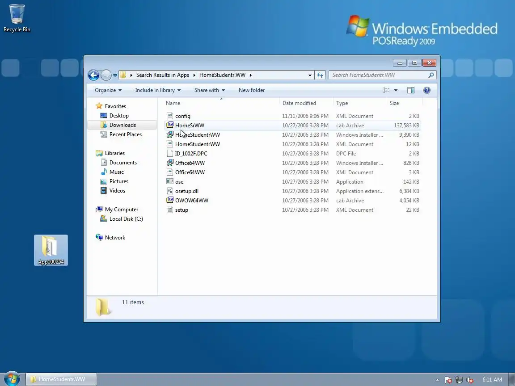Screen dimensions: 515x386
Task: Open the Recycle Bin desktop icon
Action: [17, 18]
